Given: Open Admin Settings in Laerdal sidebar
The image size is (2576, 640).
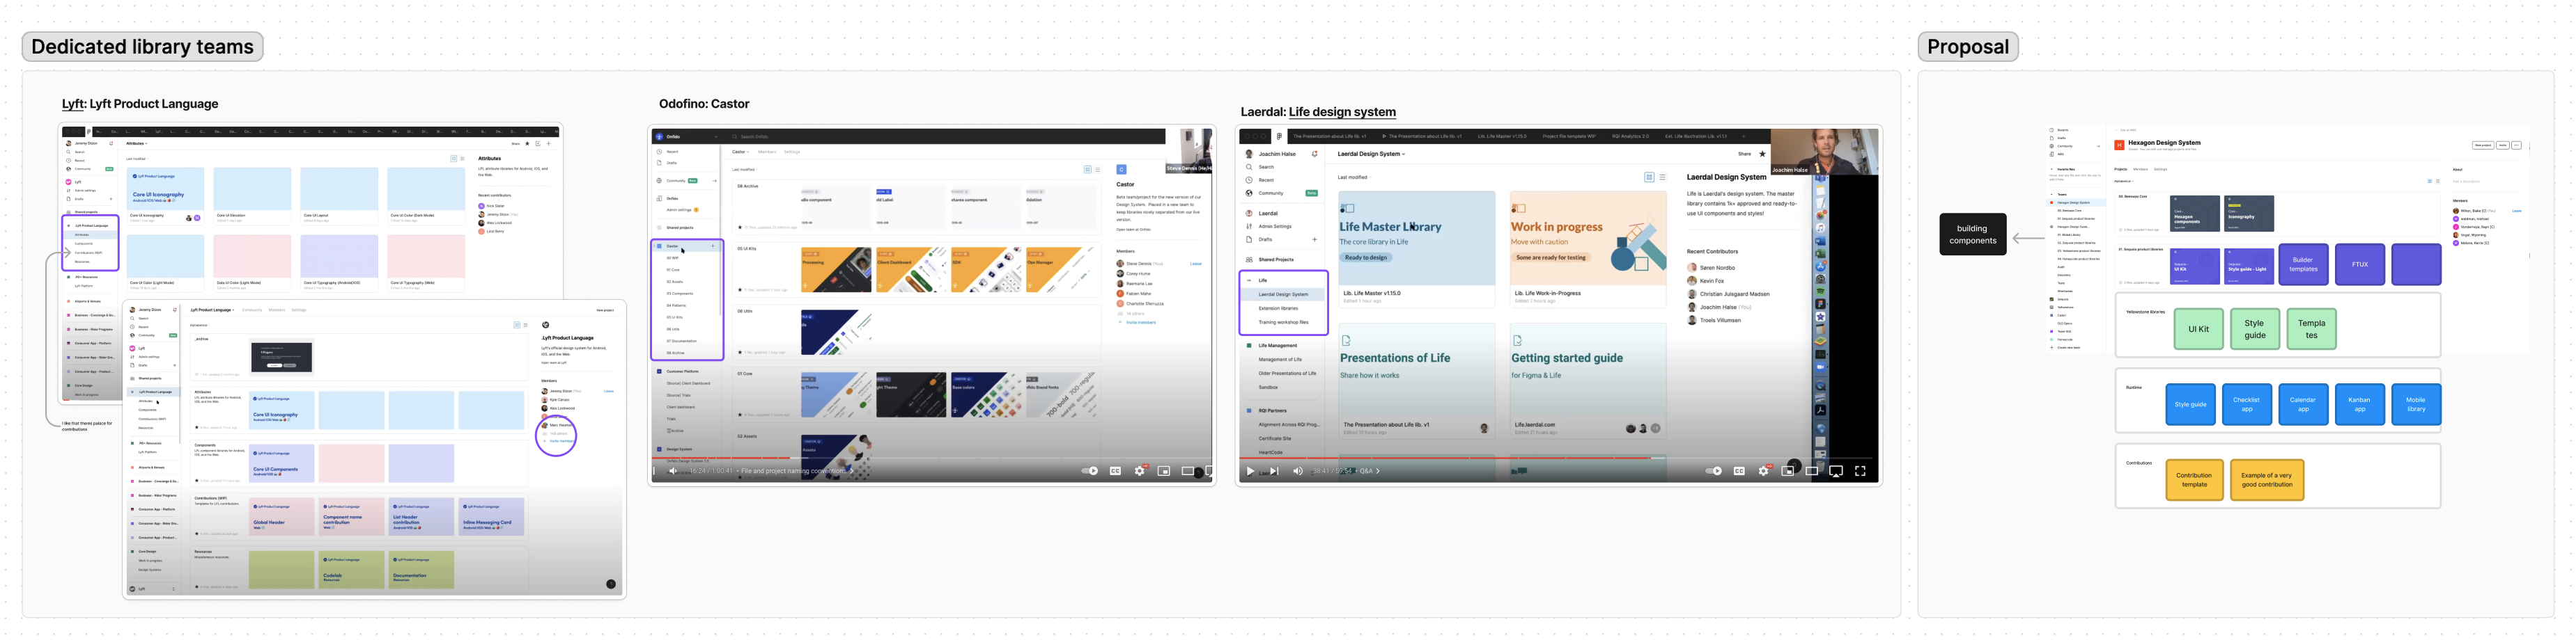Looking at the screenshot, I should 1275,227.
